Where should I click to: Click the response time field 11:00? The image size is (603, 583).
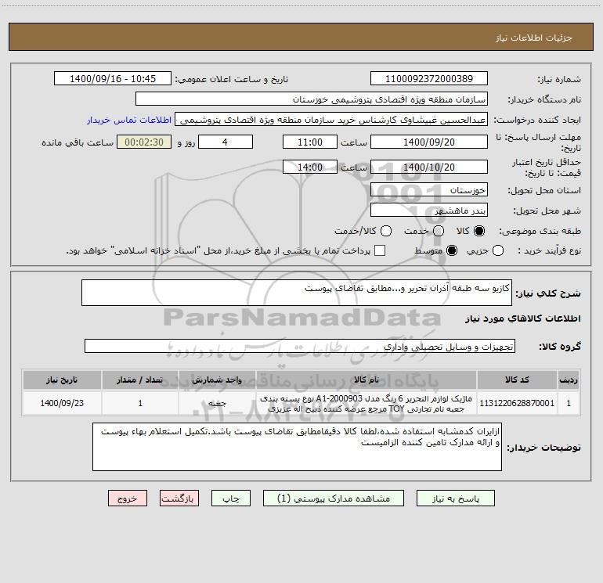310,142
